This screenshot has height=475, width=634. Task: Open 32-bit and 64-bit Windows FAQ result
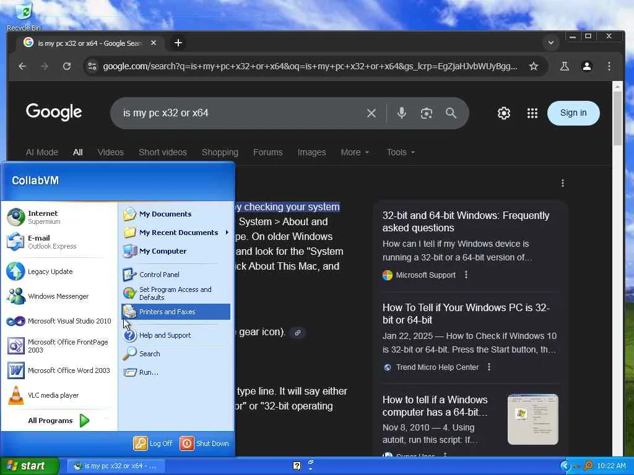[x=466, y=221]
